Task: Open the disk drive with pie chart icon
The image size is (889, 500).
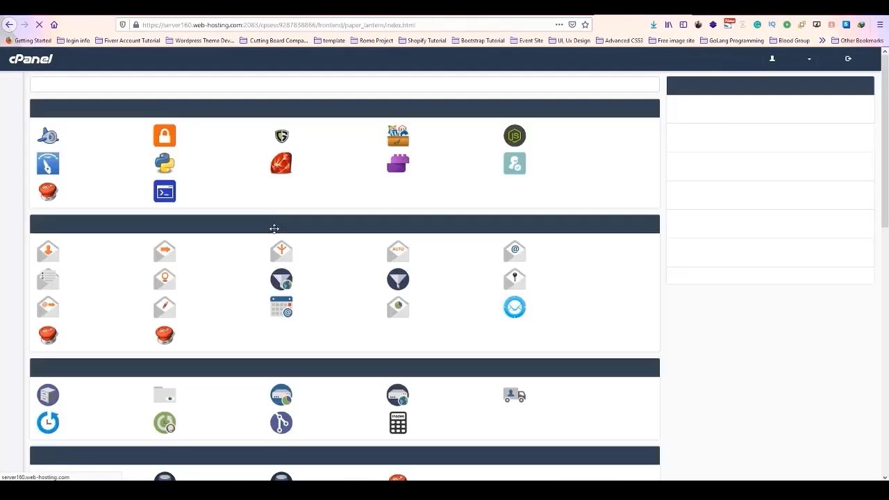Action: [x=281, y=395]
